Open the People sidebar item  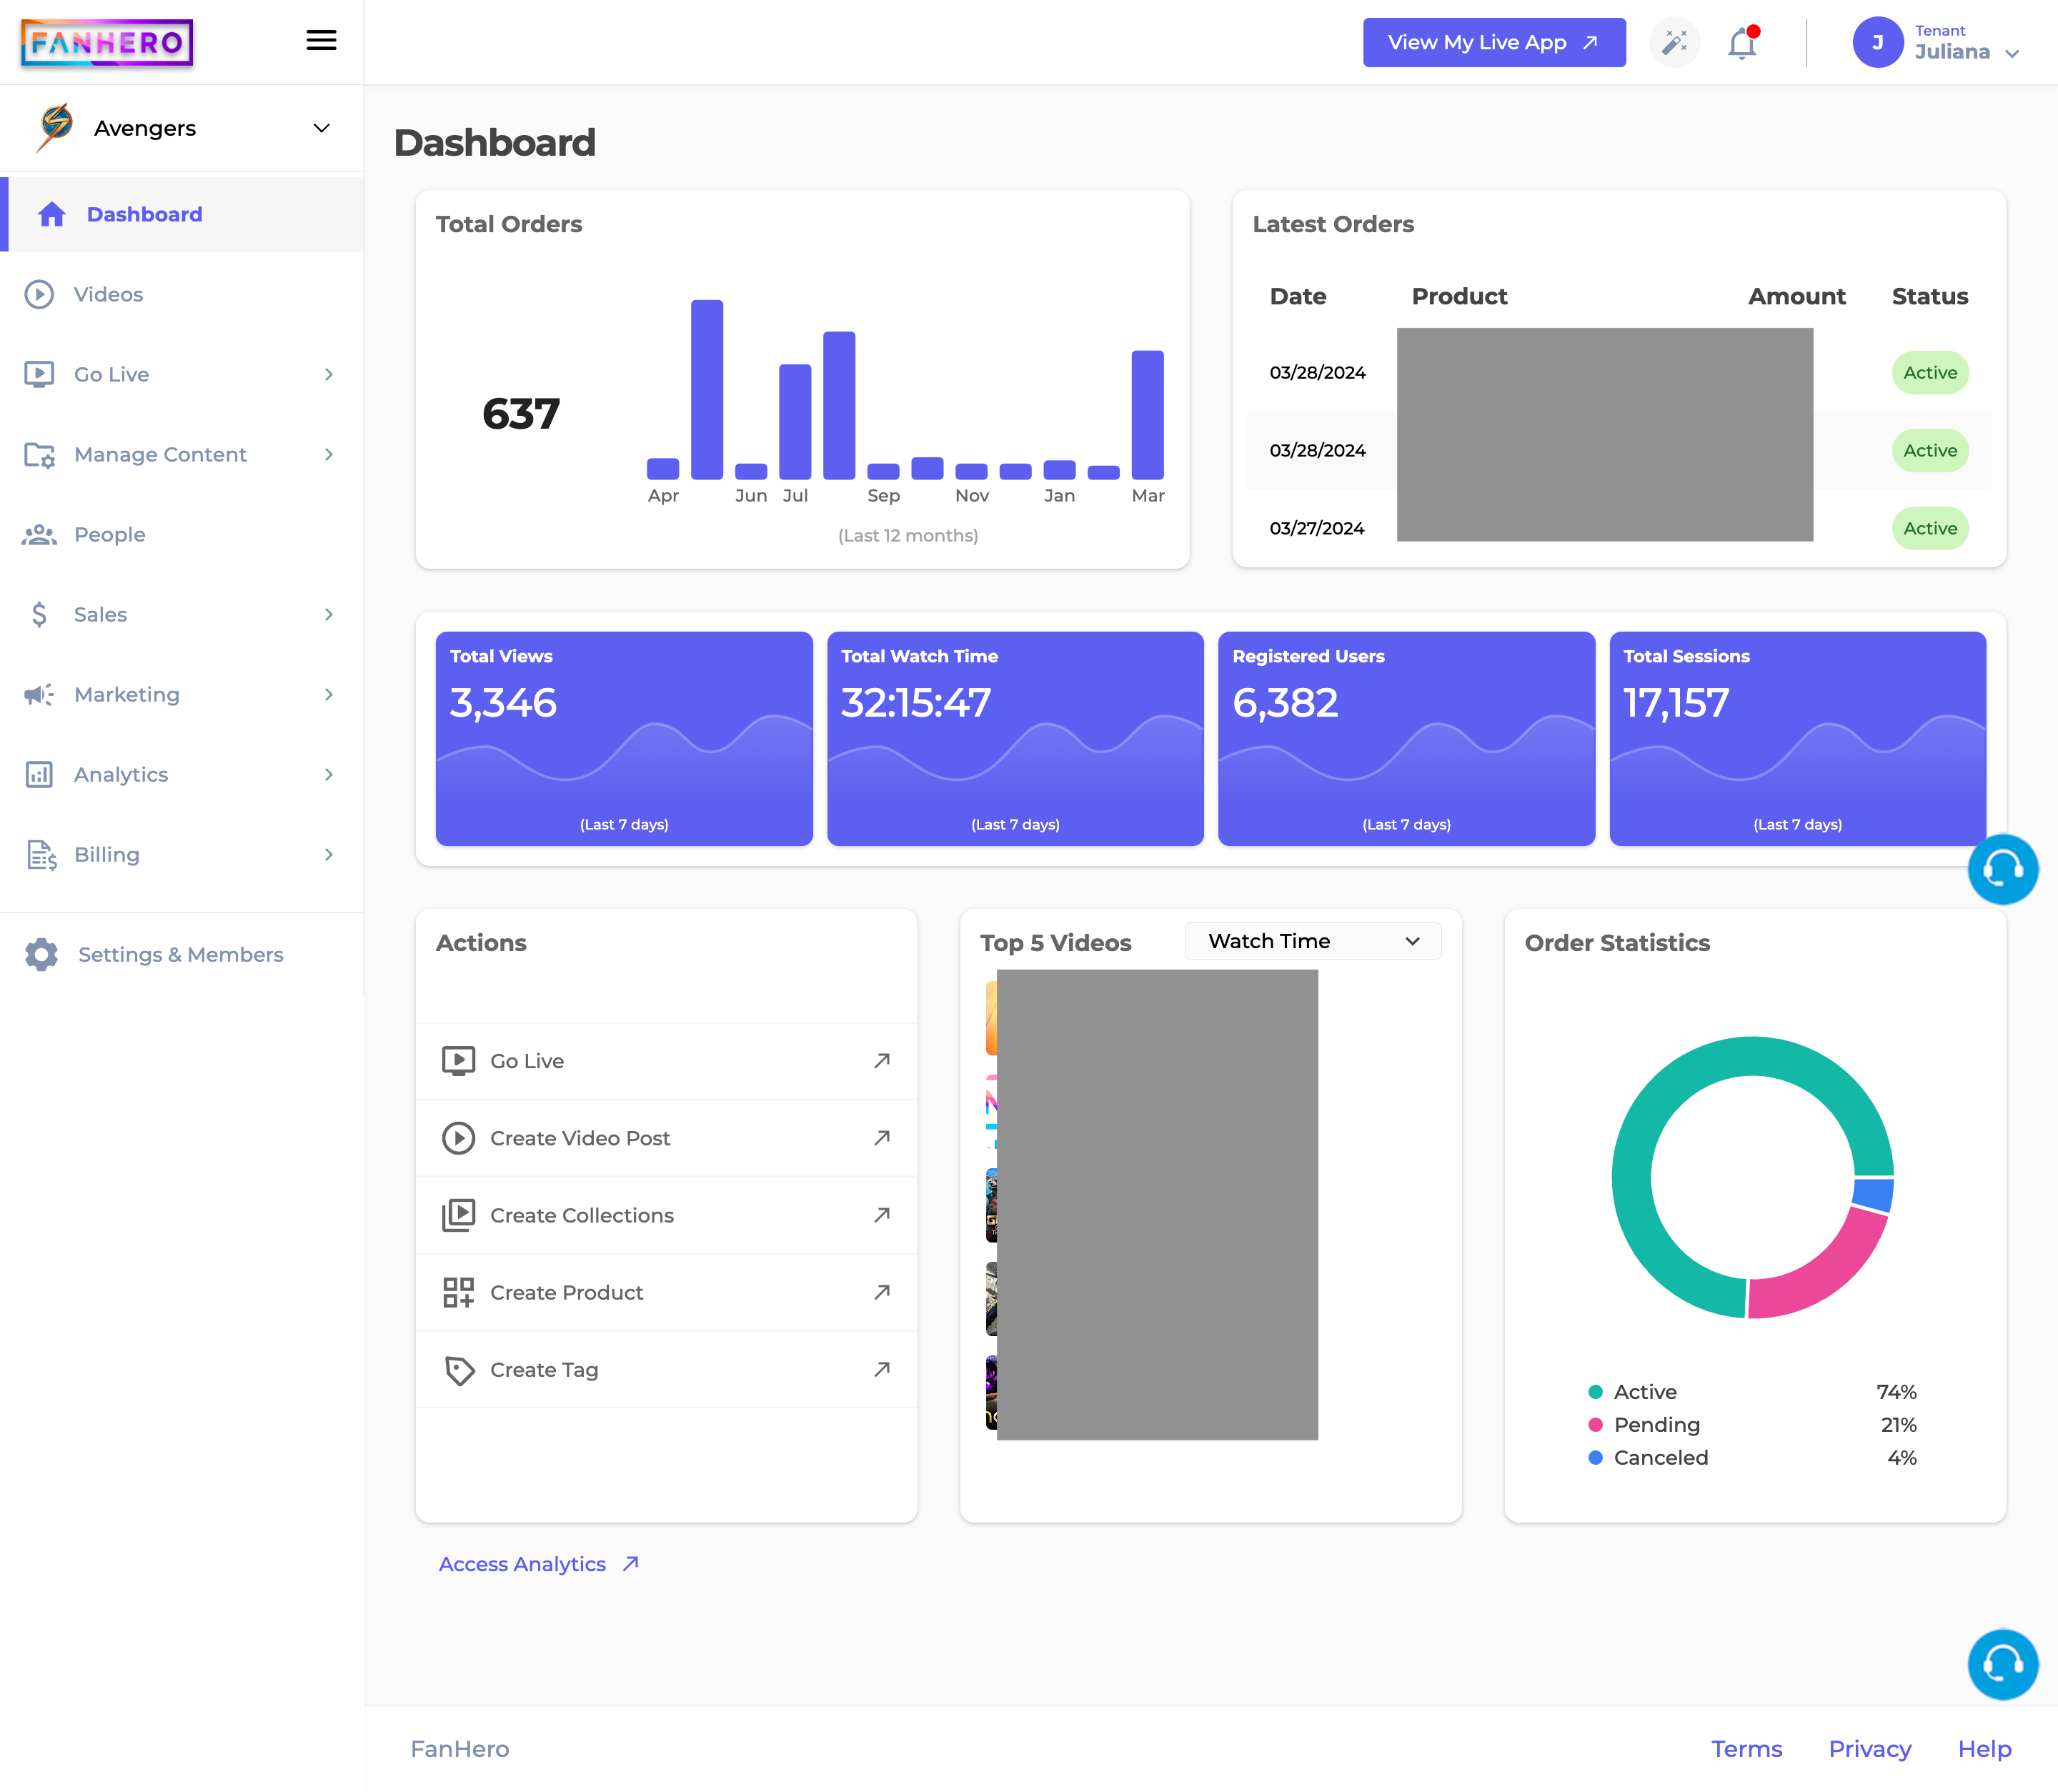[109, 534]
